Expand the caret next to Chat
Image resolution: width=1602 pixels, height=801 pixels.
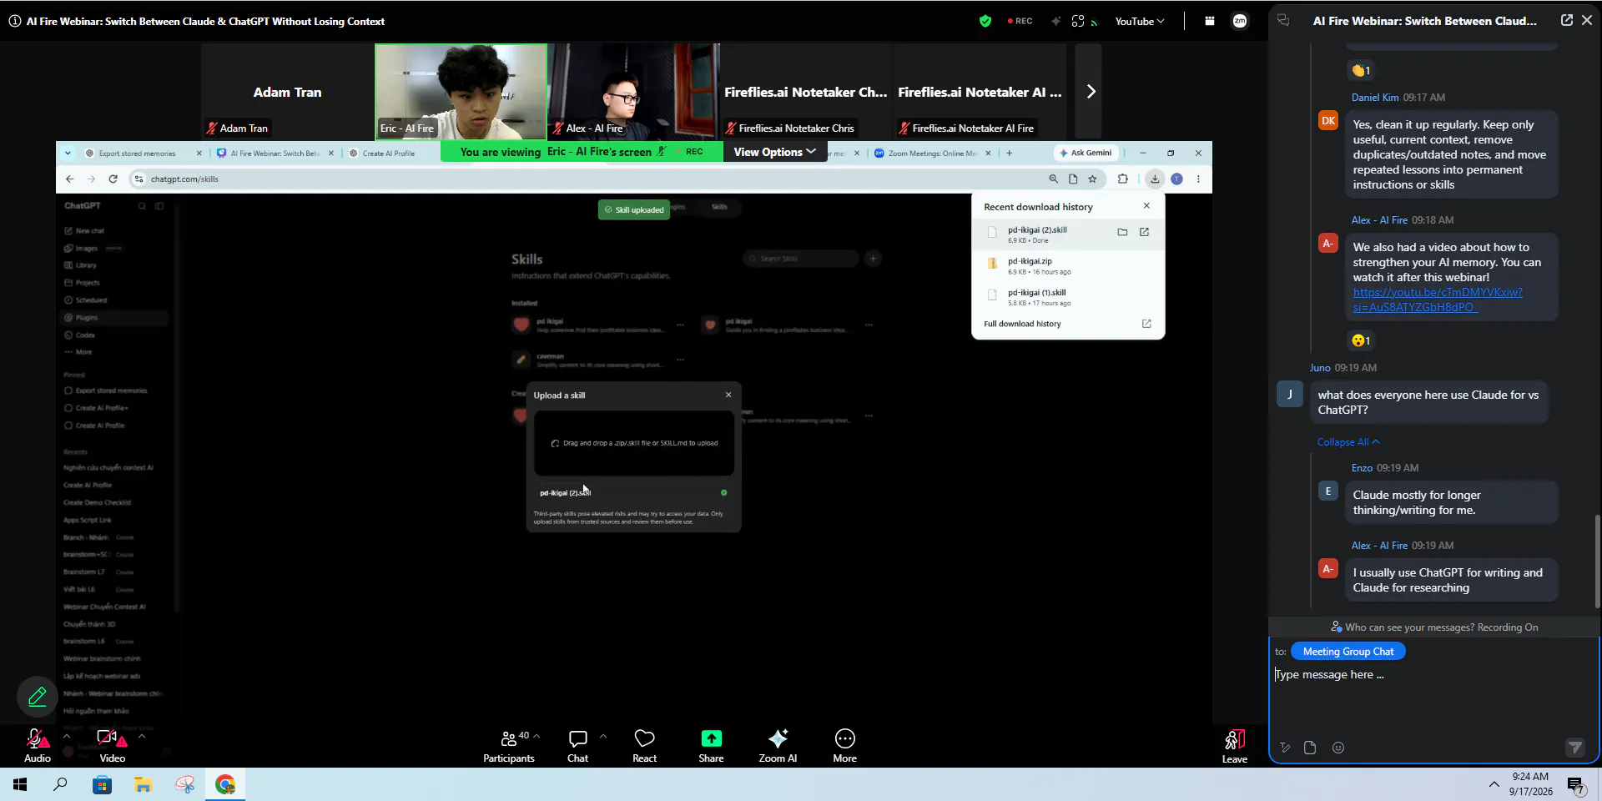[x=603, y=736]
